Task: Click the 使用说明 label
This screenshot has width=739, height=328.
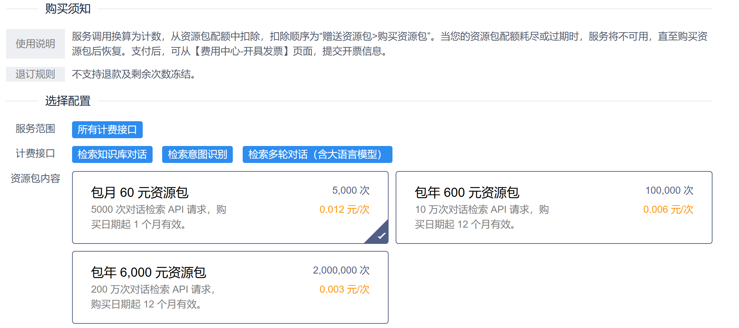Action: click(35, 44)
